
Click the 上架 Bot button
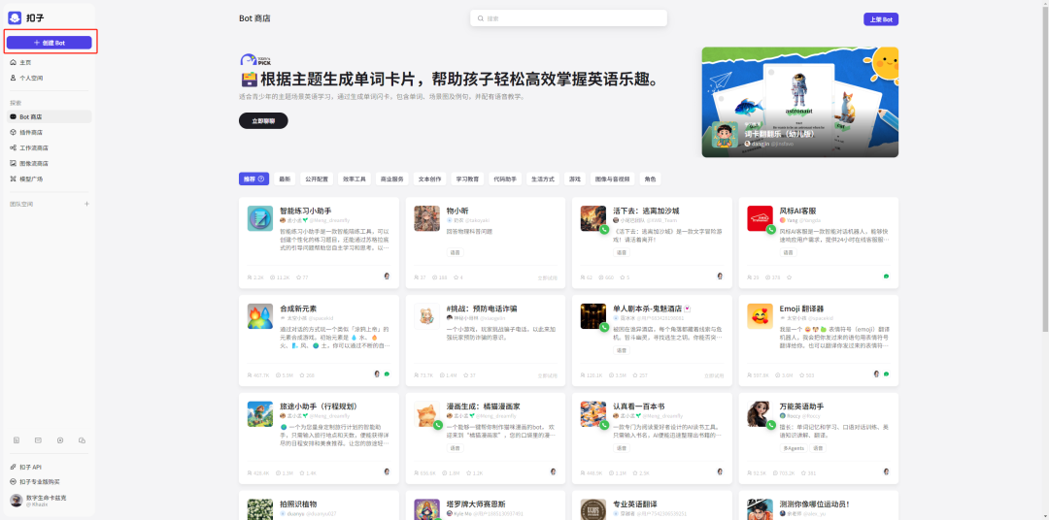pyautogui.click(x=880, y=19)
